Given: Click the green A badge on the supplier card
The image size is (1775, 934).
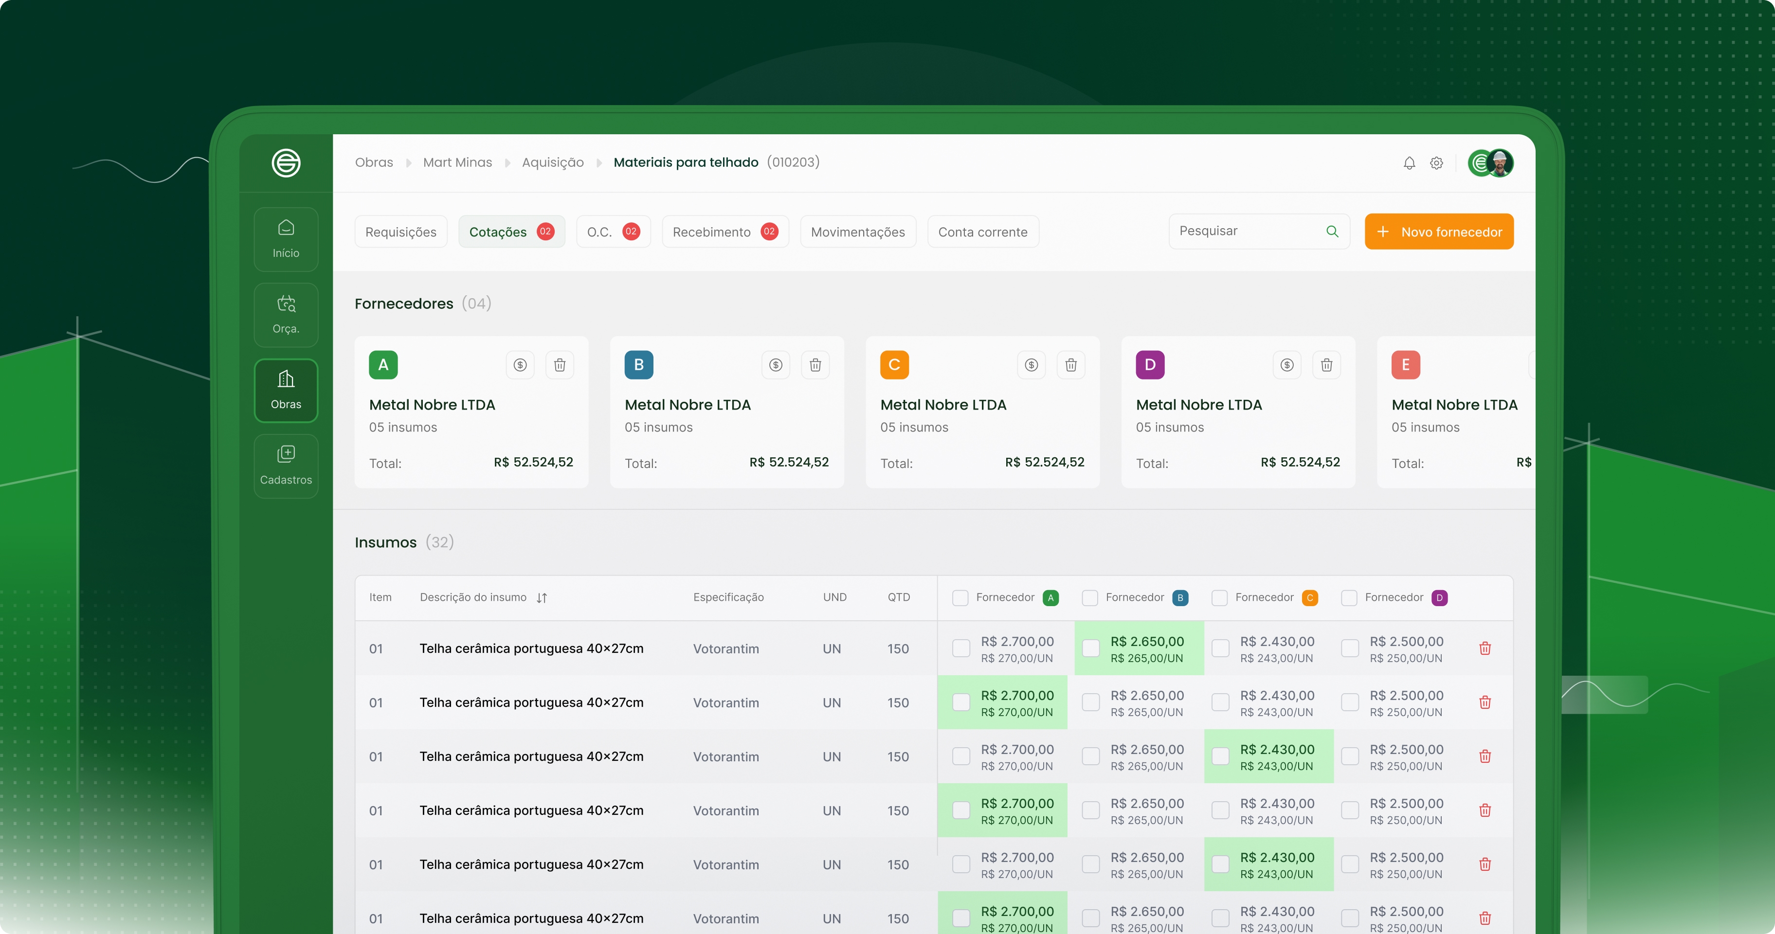Looking at the screenshot, I should (x=383, y=365).
